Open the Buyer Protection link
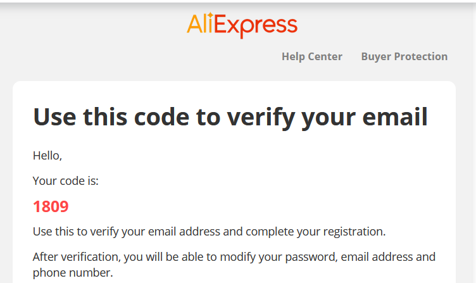Viewport: 476px width, 283px height. tap(404, 56)
